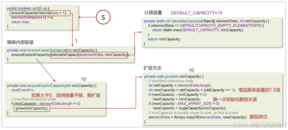Click the 'Arrays.copyOf(elementData, newCapacity);' line
This screenshot has width=288, height=130.
click(x=197, y=117)
